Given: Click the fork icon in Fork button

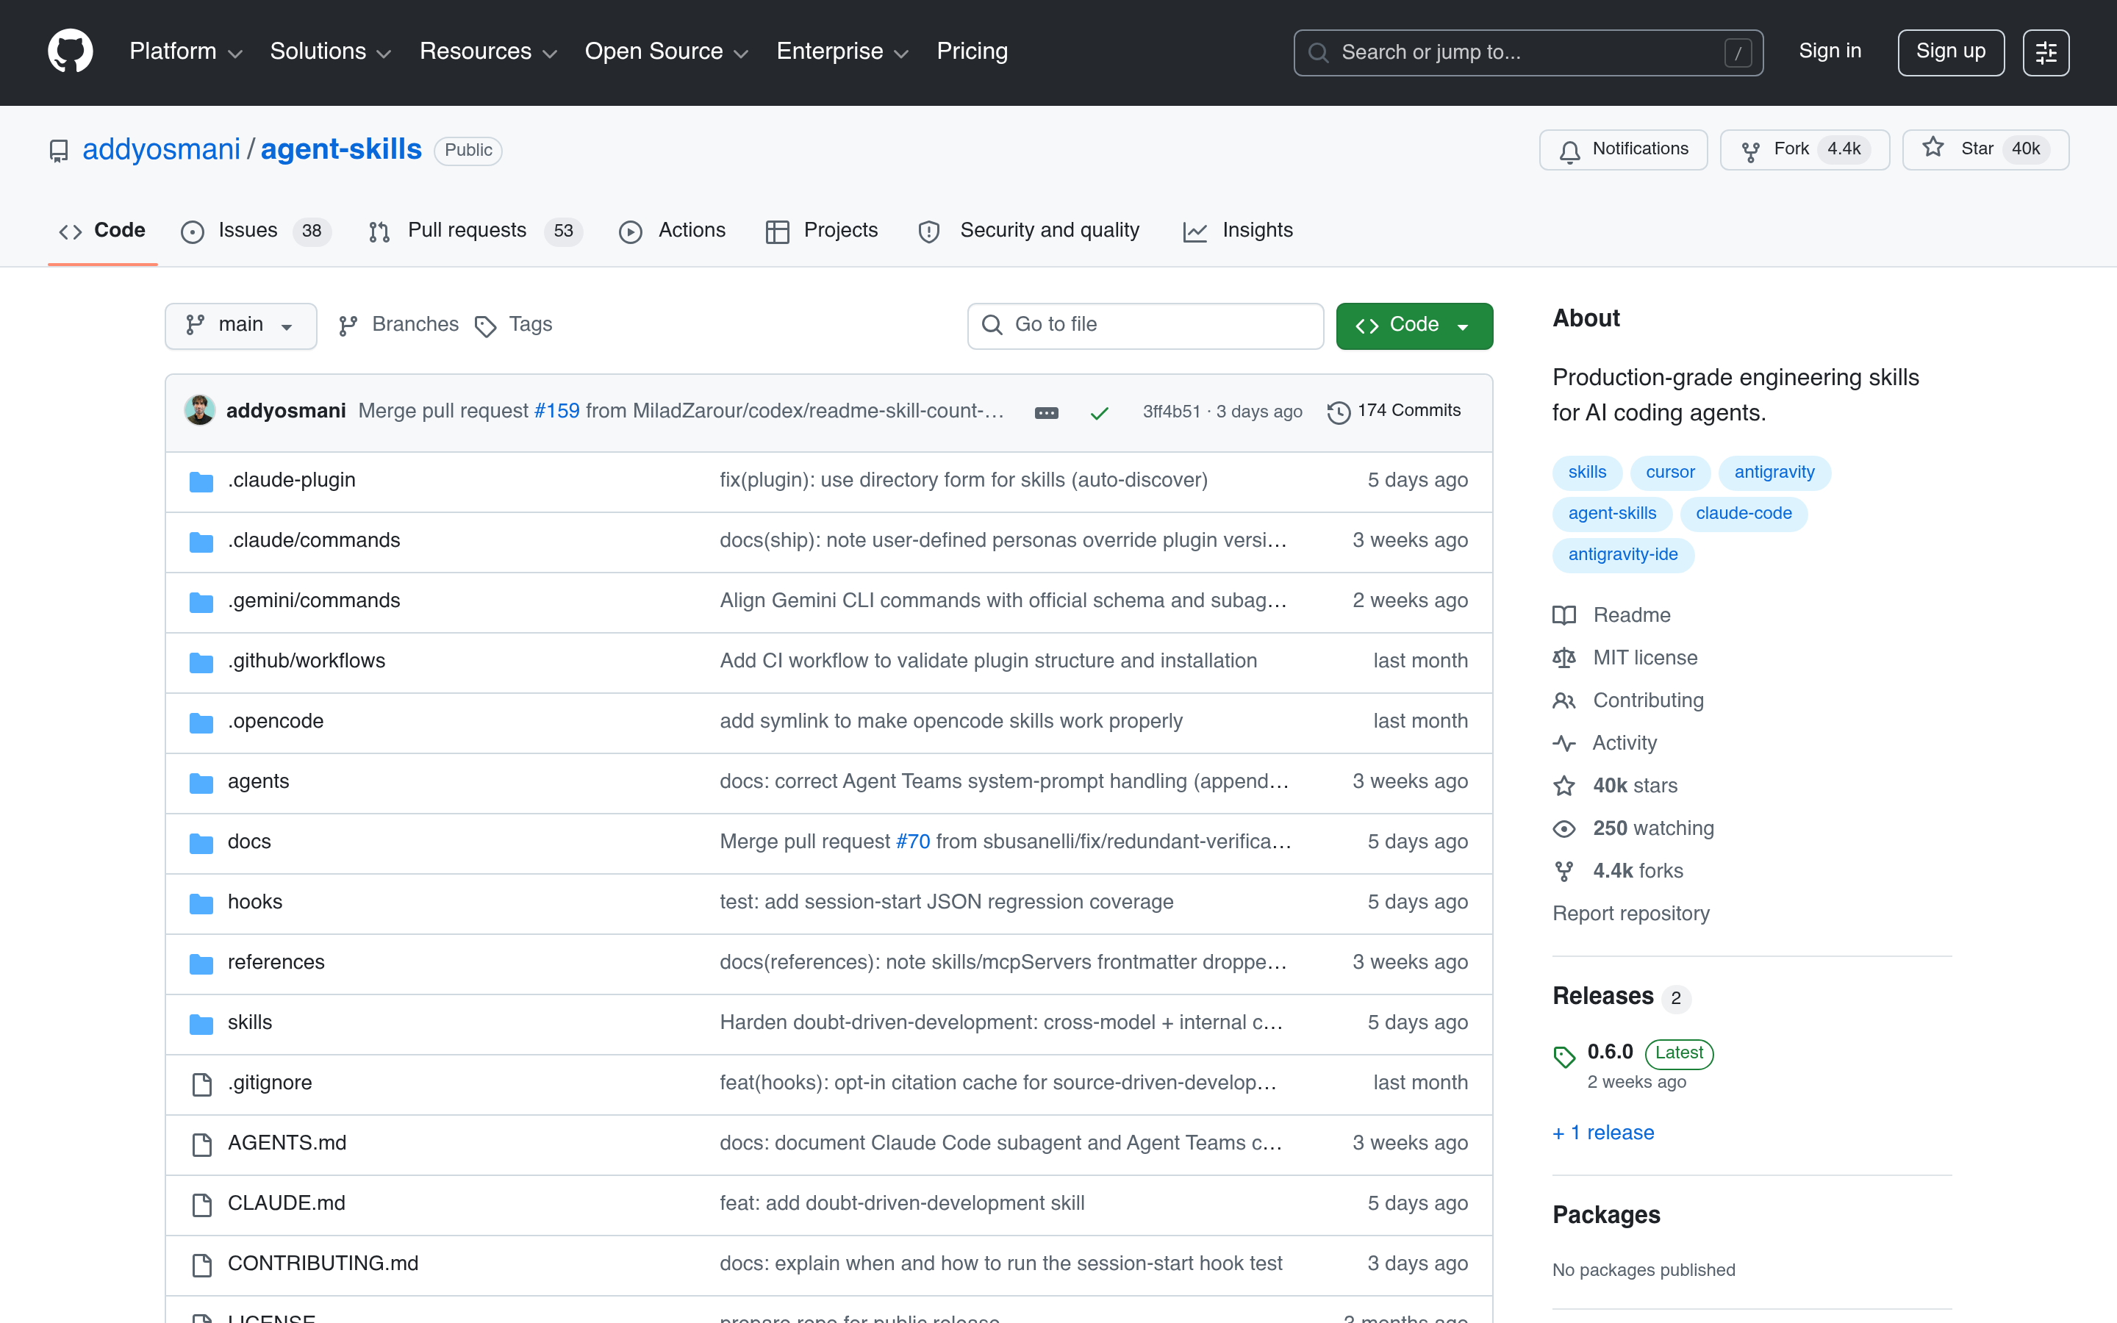Looking at the screenshot, I should (x=1750, y=151).
